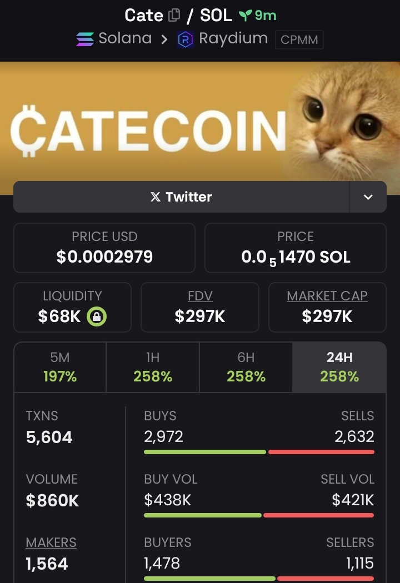Click the Raydium DEX logo

(x=186, y=39)
